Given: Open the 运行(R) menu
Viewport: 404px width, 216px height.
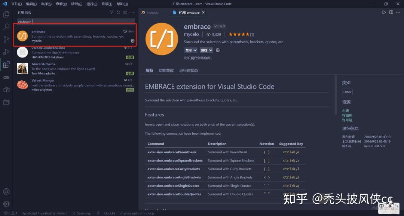Looking at the screenshot, I should 92,4.
